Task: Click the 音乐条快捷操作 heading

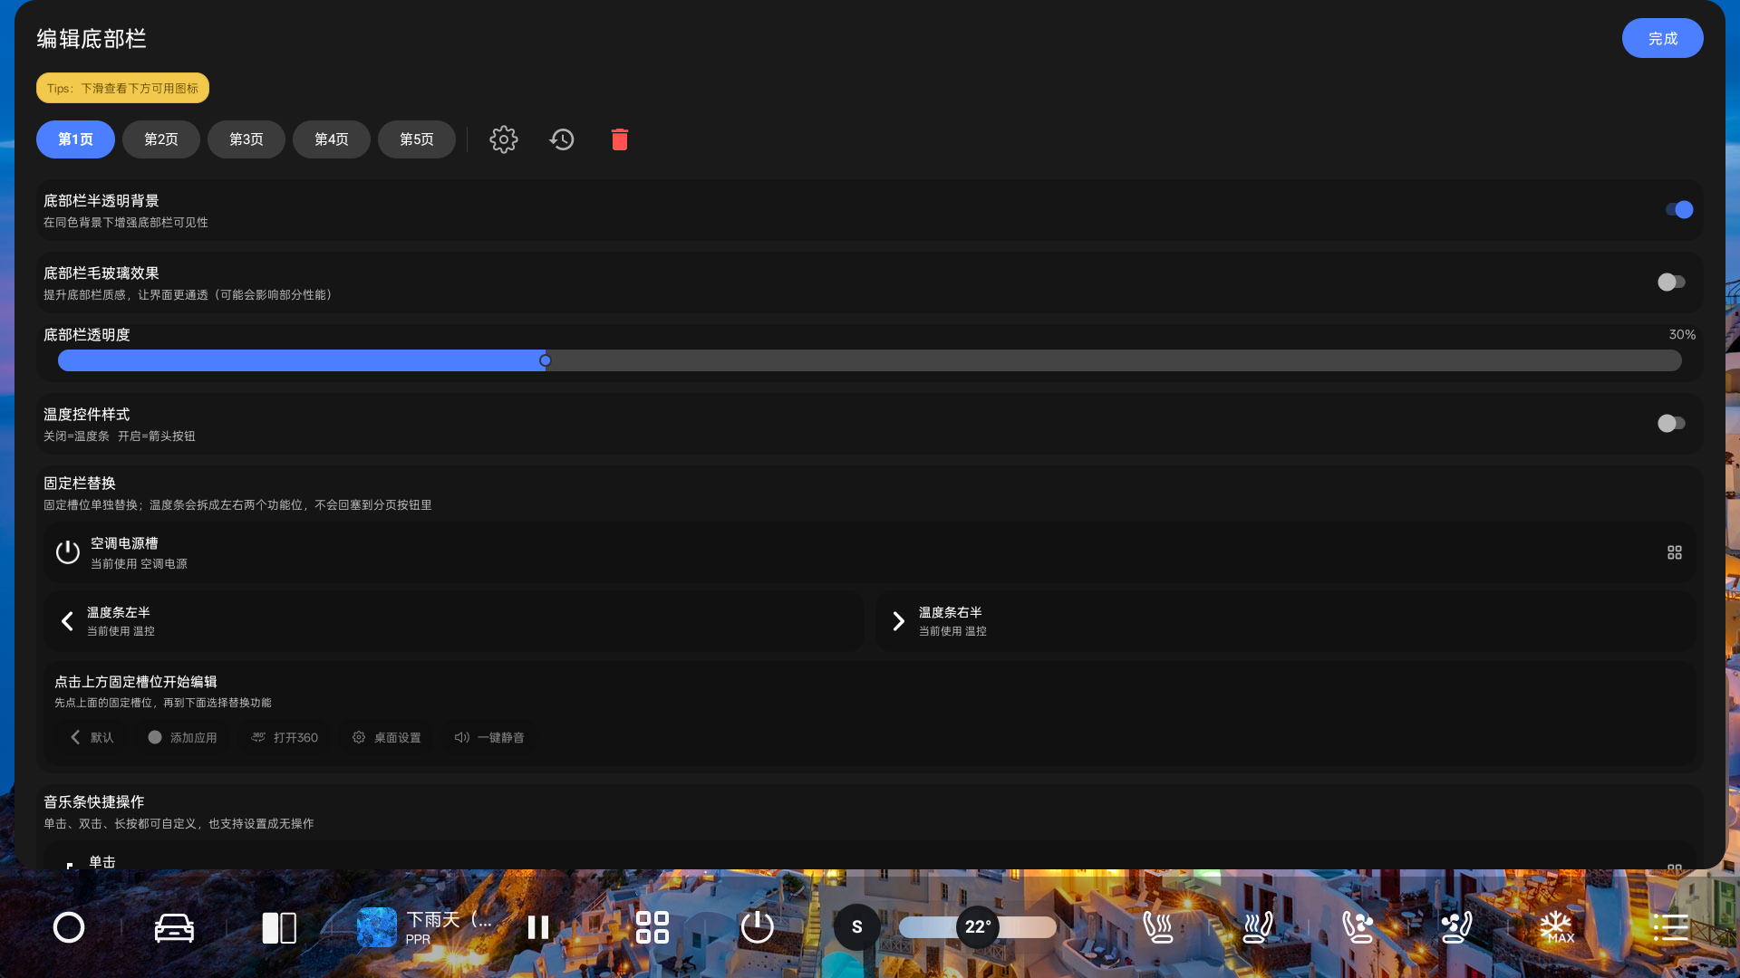Action: pyautogui.click(x=94, y=802)
